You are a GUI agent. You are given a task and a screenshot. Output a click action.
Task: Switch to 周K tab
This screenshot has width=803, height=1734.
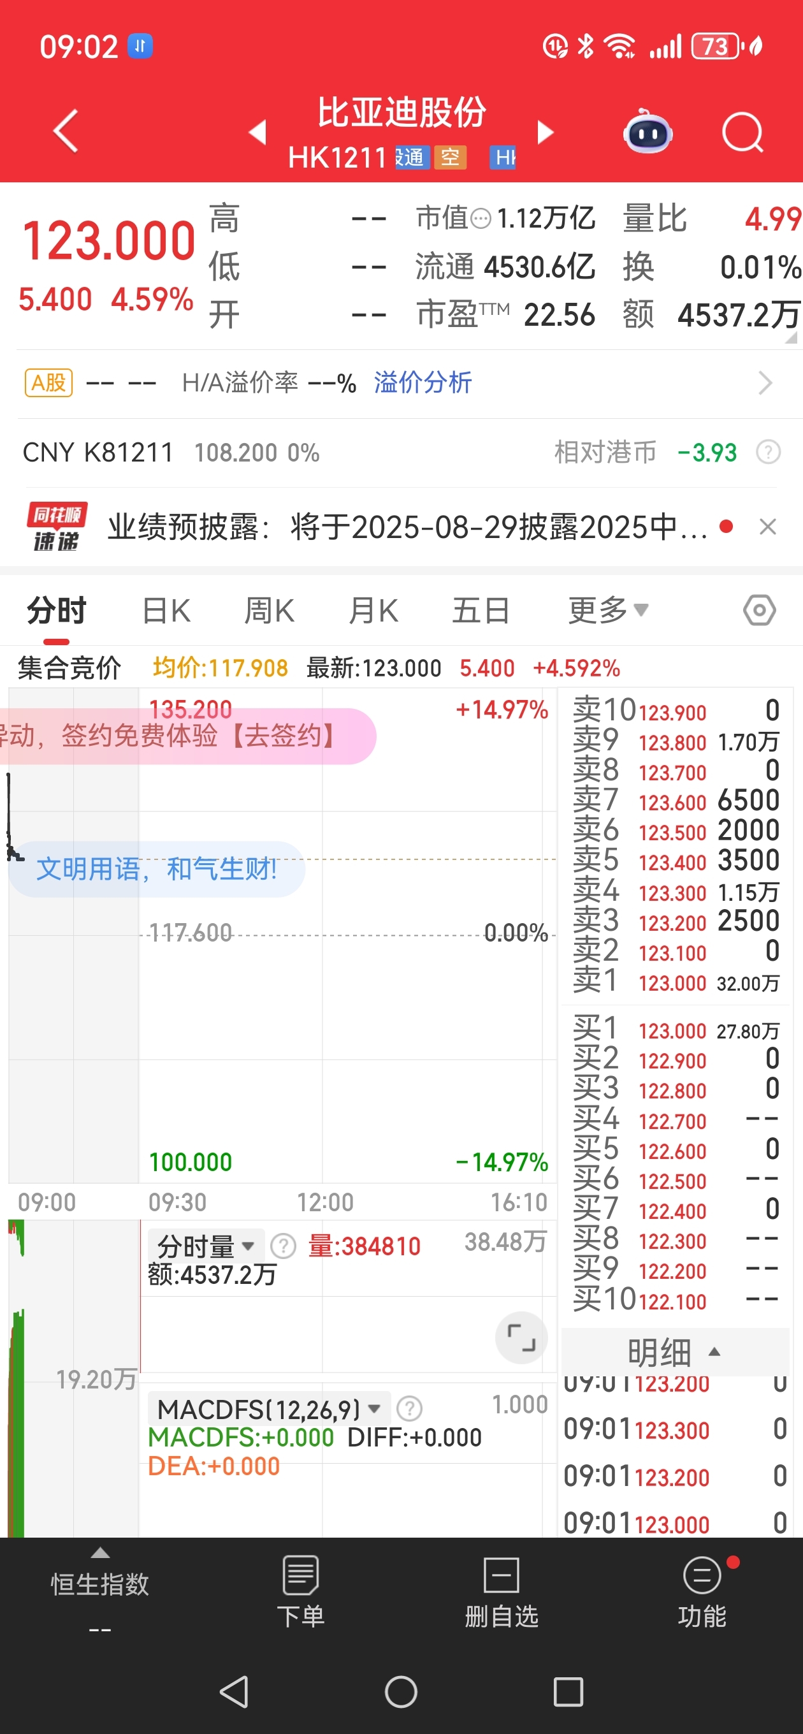(x=269, y=611)
